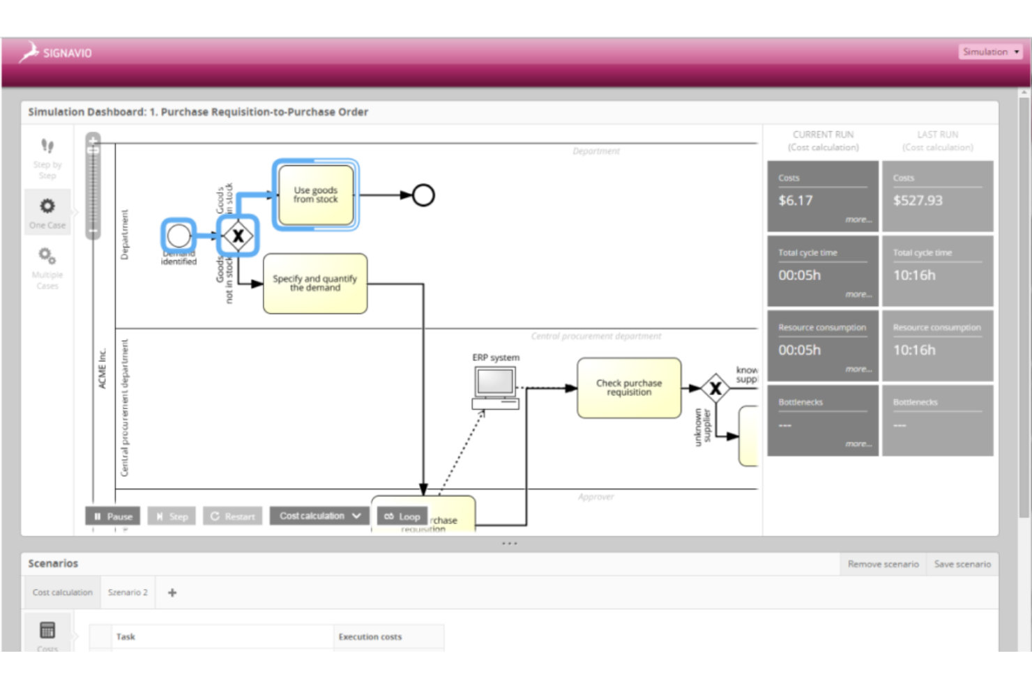Pause the running simulation
The width and height of the screenshot is (1032, 688).
[x=112, y=516]
